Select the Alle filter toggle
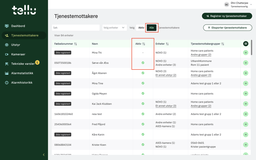Screen dimensions: 256x160 [151, 28]
